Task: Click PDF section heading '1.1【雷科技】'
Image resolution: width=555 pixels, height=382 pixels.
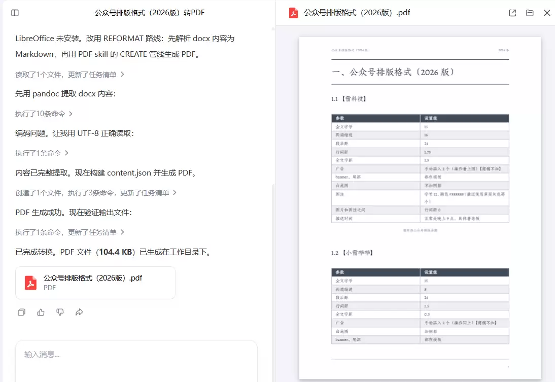Action: 349,99
